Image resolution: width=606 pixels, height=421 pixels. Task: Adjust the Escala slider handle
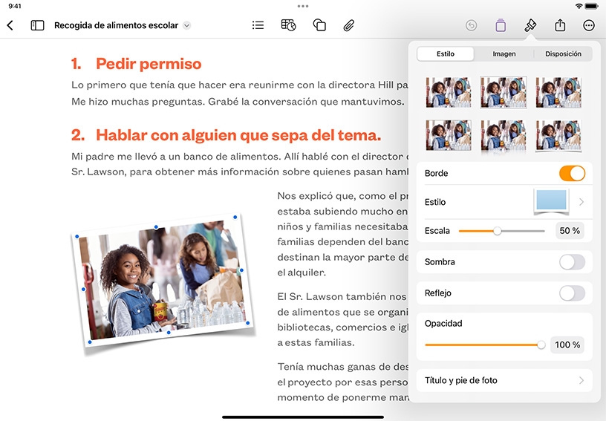(498, 231)
